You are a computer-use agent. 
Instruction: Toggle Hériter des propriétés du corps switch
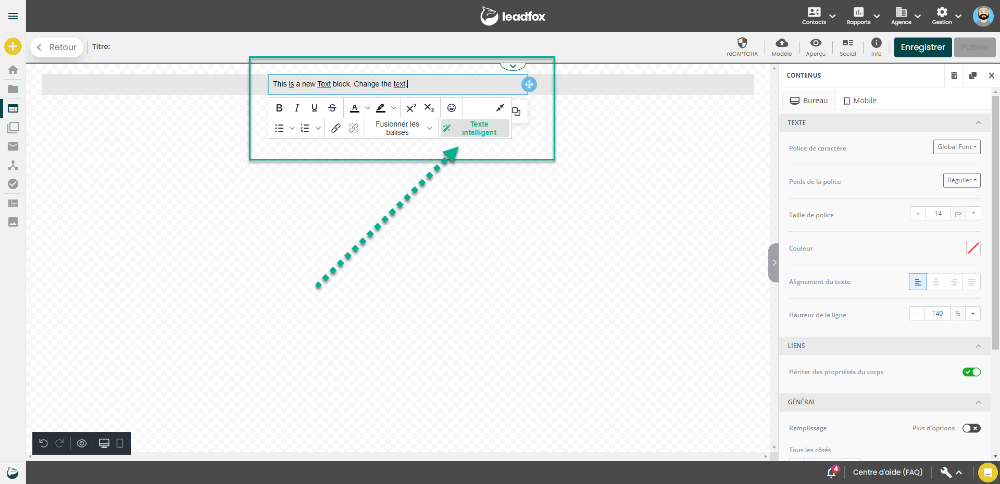[x=971, y=372]
